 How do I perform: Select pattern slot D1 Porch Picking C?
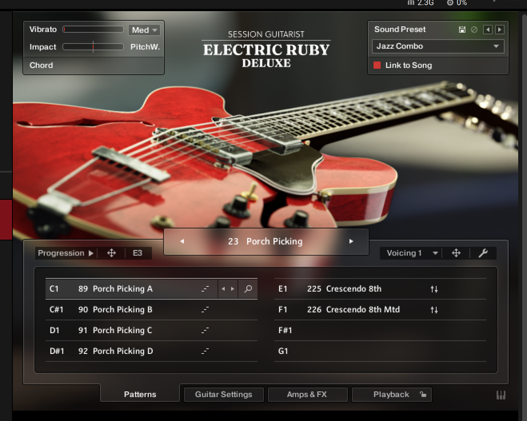pos(151,330)
